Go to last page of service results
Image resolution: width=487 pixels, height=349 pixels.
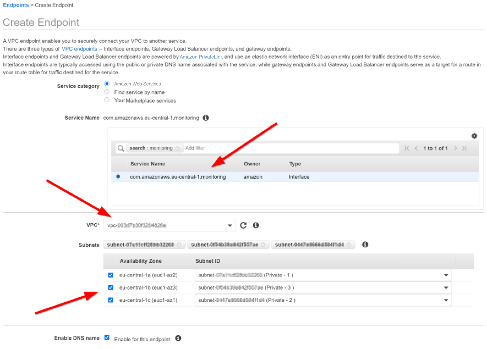tap(464, 148)
